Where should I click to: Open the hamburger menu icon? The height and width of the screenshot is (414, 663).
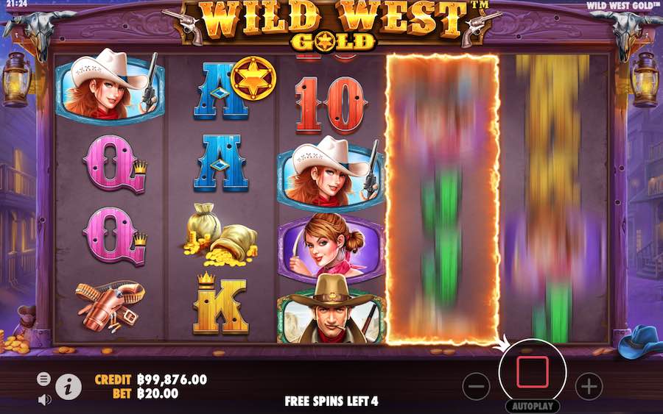click(43, 379)
